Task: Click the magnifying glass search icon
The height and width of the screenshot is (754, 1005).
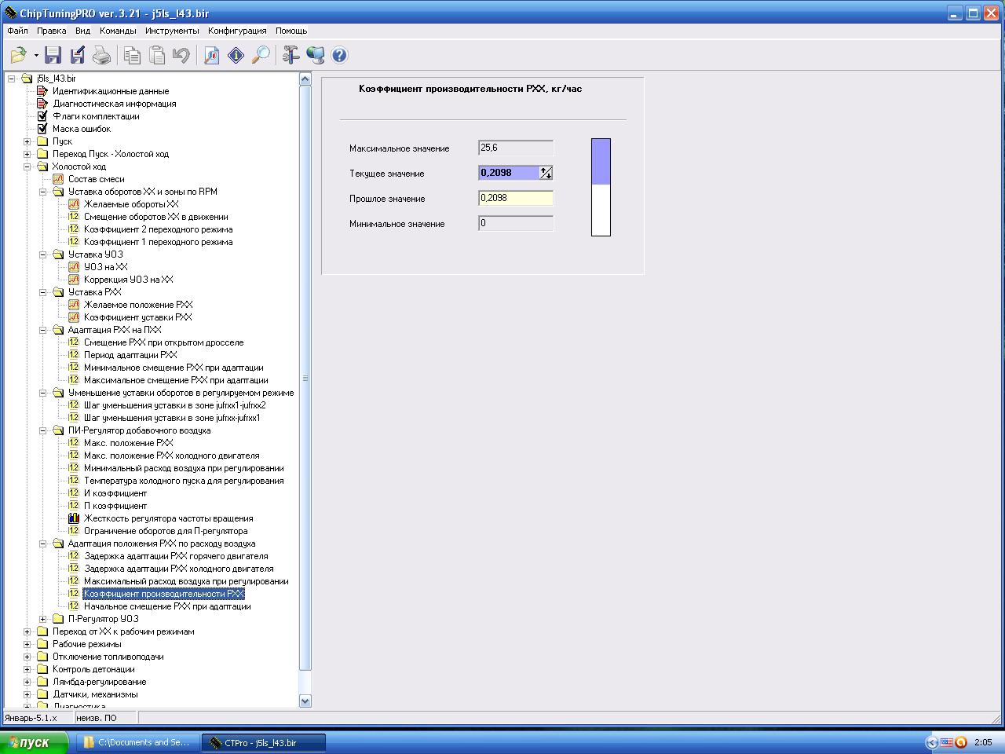Action: pos(261,55)
